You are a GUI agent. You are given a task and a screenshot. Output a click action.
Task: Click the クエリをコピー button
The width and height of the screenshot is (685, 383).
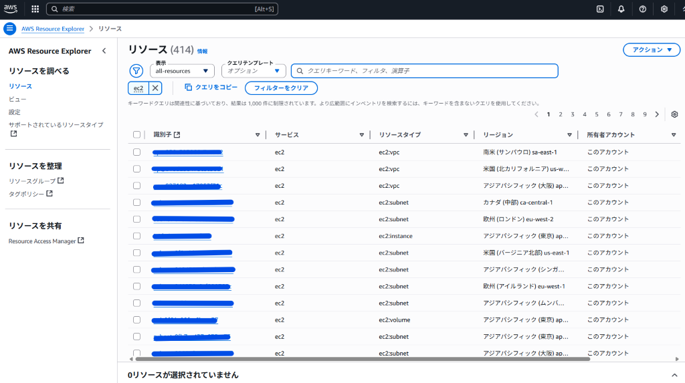click(x=211, y=88)
